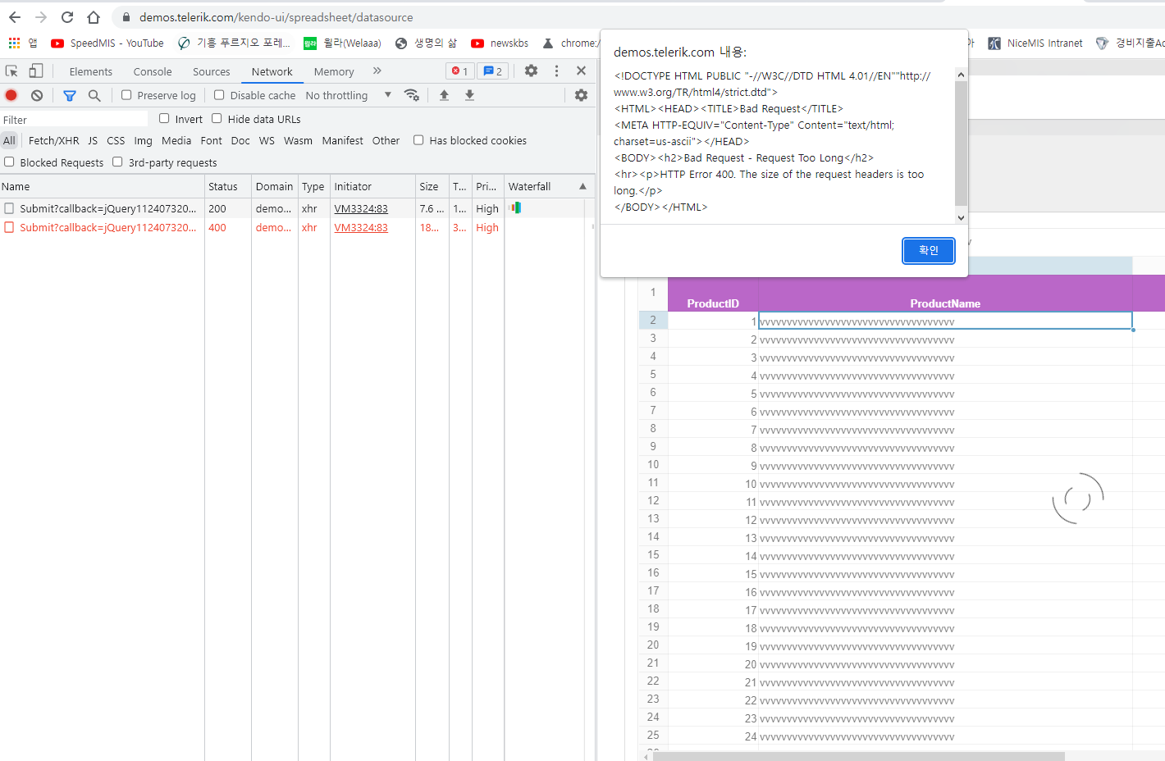The image size is (1165, 761).
Task: Filter requests by JS type
Action: click(x=93, y=141)
